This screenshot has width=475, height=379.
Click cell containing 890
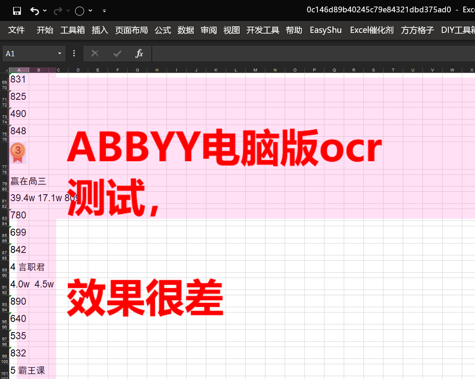19,301
